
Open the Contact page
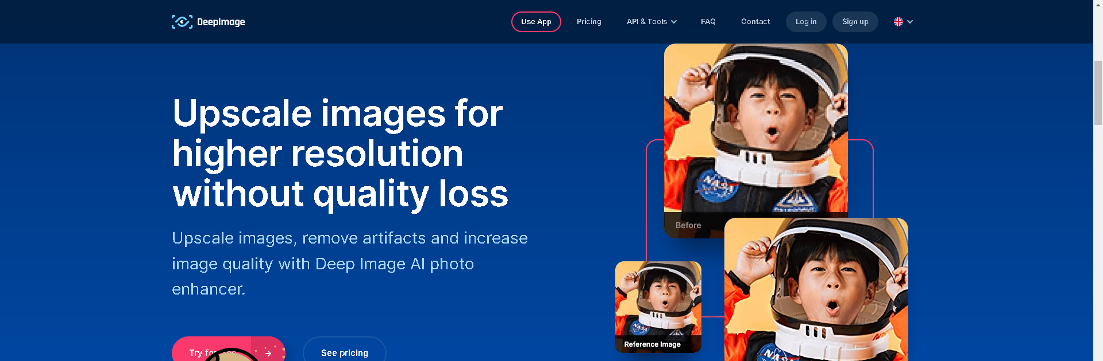click(755, 22)
